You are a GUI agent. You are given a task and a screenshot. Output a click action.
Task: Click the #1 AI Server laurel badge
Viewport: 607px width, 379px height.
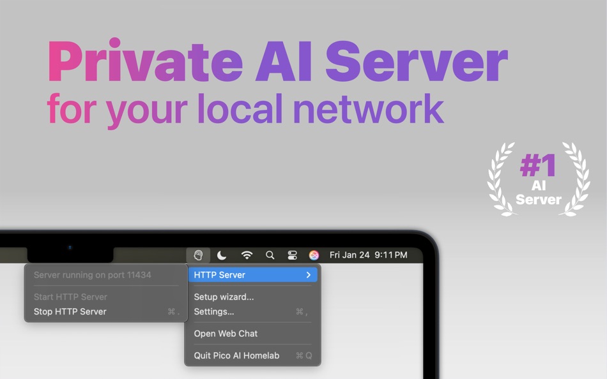coord(539,179)
